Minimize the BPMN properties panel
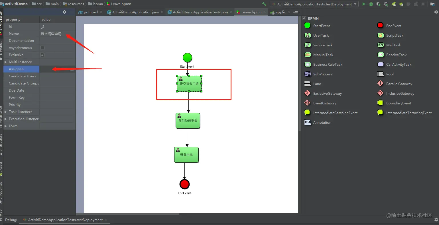The height and width of the screenshot is (225, 439). 72,12
